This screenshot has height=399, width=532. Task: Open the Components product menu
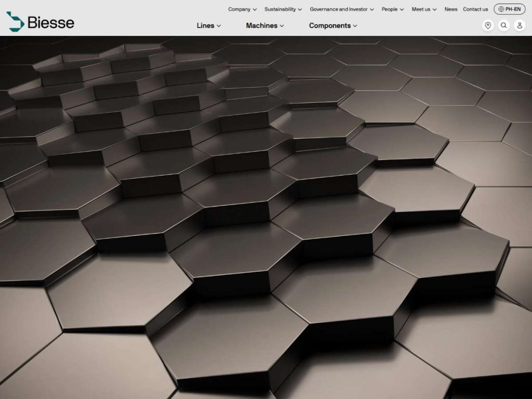(333, 25)
